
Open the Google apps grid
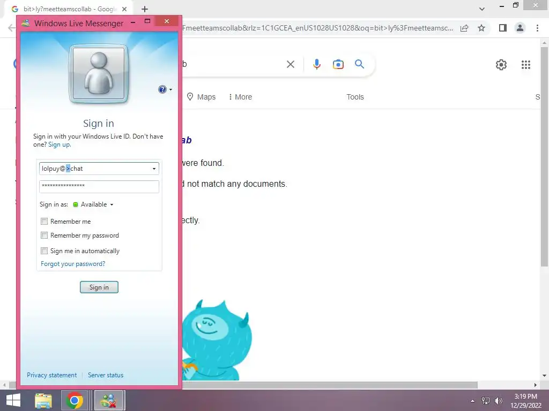tap(525, 65)
